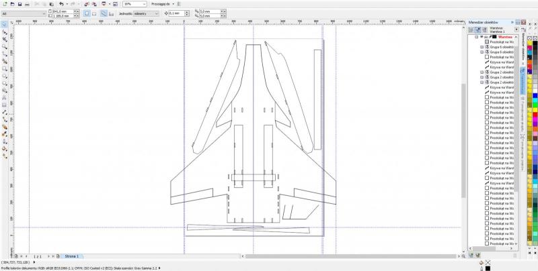Expand the first Grupa 6 obiektów item
Viewport: 538px width, 271px height.
click(482, 48)
